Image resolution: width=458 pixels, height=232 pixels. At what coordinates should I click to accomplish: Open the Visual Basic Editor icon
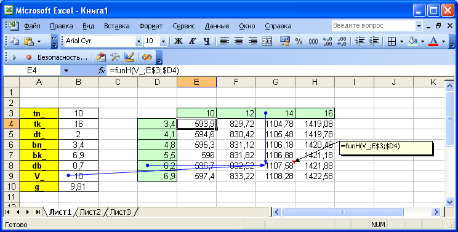click(101, 57)
